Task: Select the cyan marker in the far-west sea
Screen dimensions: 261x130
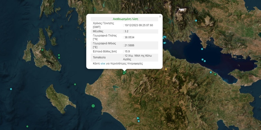Action: (11, 89)
